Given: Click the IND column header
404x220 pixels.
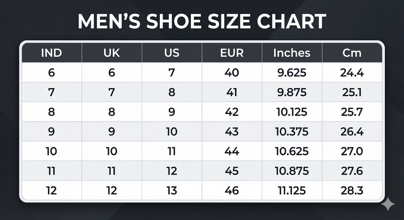Looking at the screenshot, I should pyautogui.click(x=51, y=53).
